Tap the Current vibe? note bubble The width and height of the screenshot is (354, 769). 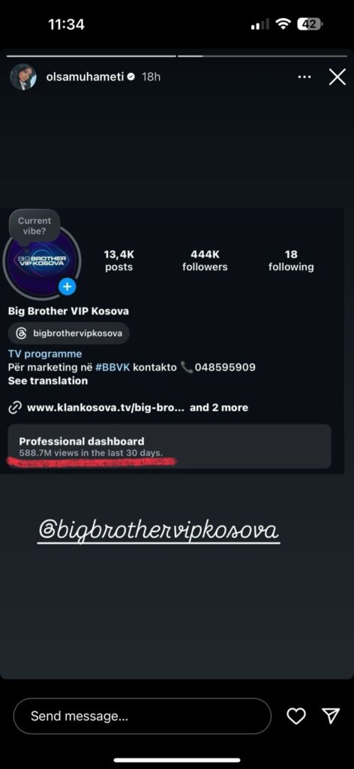point(34,226)
